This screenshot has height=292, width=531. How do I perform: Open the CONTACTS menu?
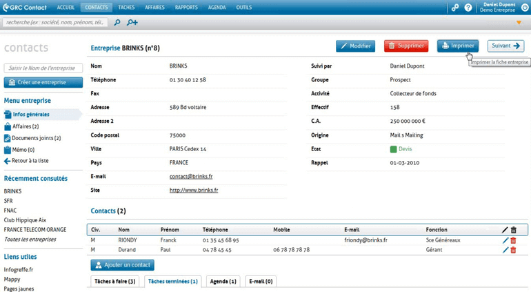[x=97, y=7]
